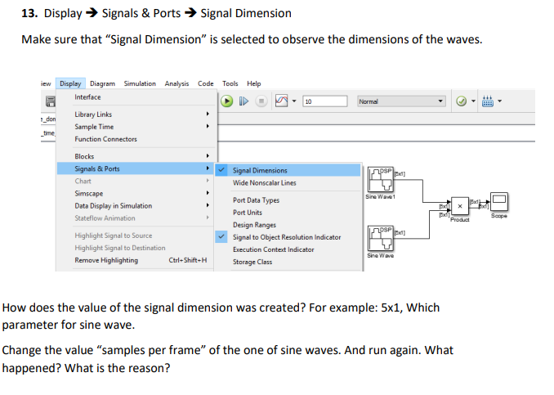Toggle Signal to Object Resolution Indicator
This screenshot has width=554, height=395.
[x=288, y=237]
